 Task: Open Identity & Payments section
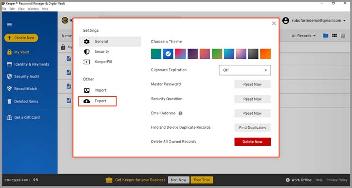point(31,64)
